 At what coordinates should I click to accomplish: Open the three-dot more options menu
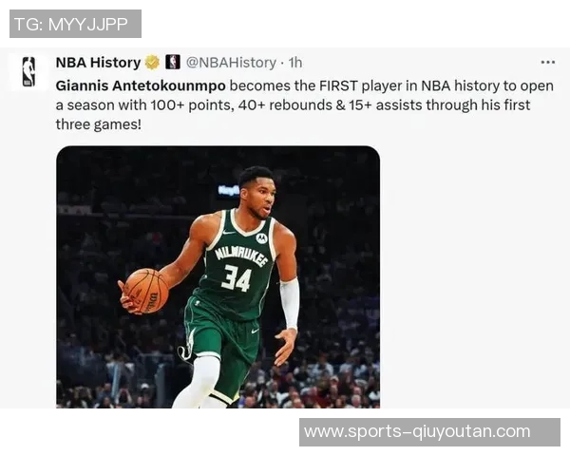click(x=547, y=62)
